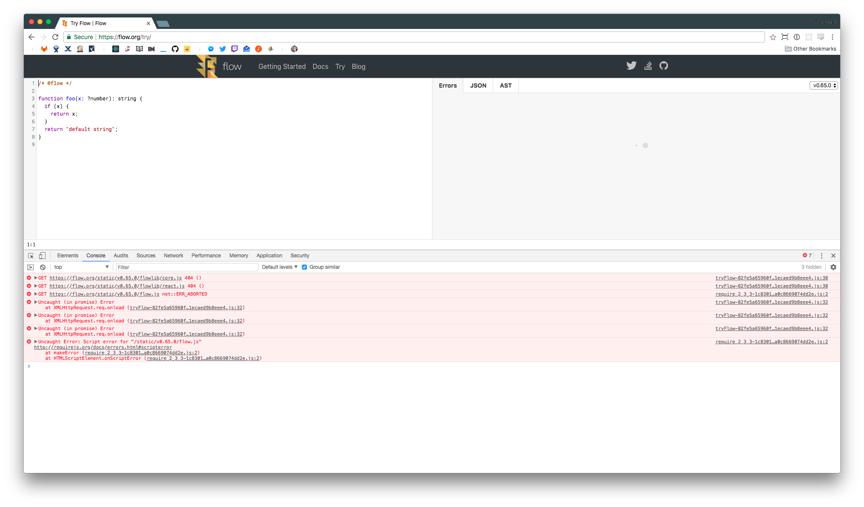Open the v0.65.0 version dropdown
The height and width of the screenshot is (507, 864).
tap(824, 85)
